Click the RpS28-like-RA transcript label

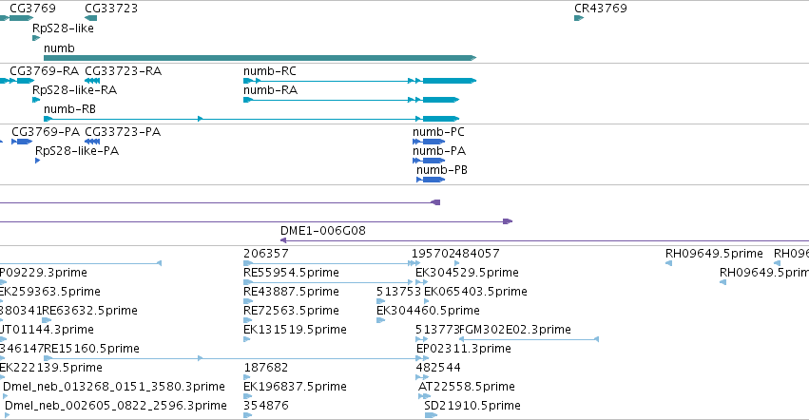point(75,89)
